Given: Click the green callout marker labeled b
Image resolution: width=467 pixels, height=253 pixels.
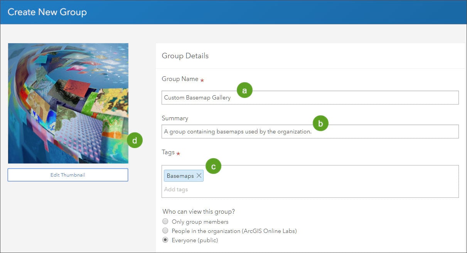Looking at the screenshot, I should (x=320, y=123).
